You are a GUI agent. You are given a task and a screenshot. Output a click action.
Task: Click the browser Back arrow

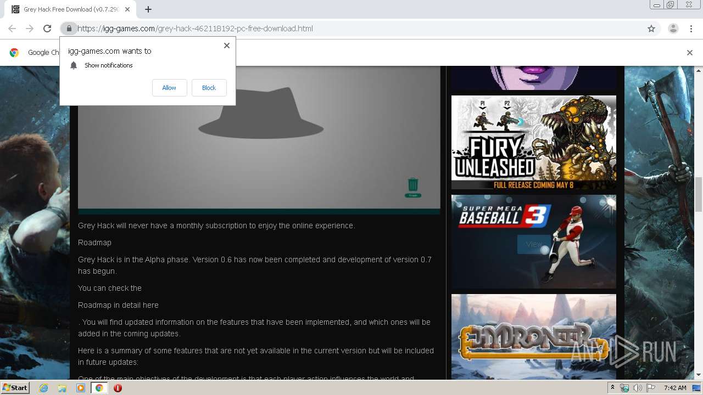(x=12, y=29)
